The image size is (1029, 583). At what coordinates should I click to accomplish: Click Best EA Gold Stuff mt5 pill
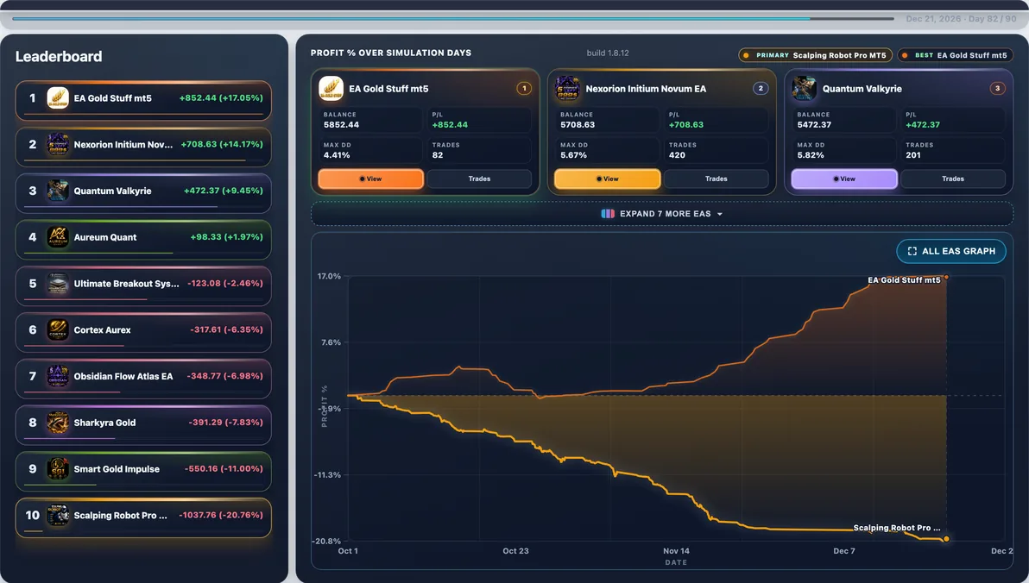[955, 55]
